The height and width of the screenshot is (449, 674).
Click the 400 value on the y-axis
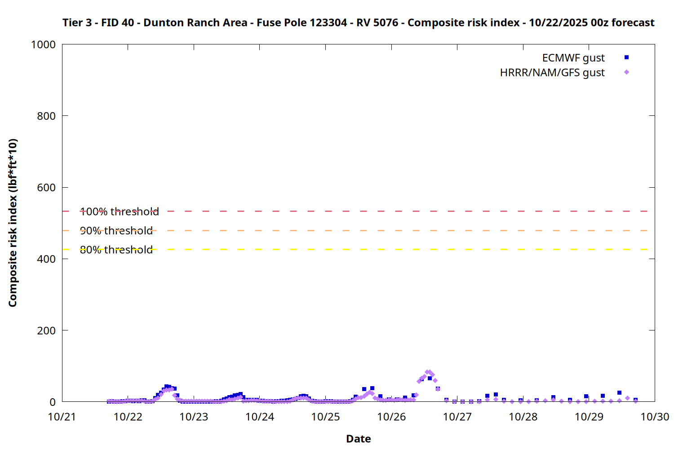coord(46,259)
